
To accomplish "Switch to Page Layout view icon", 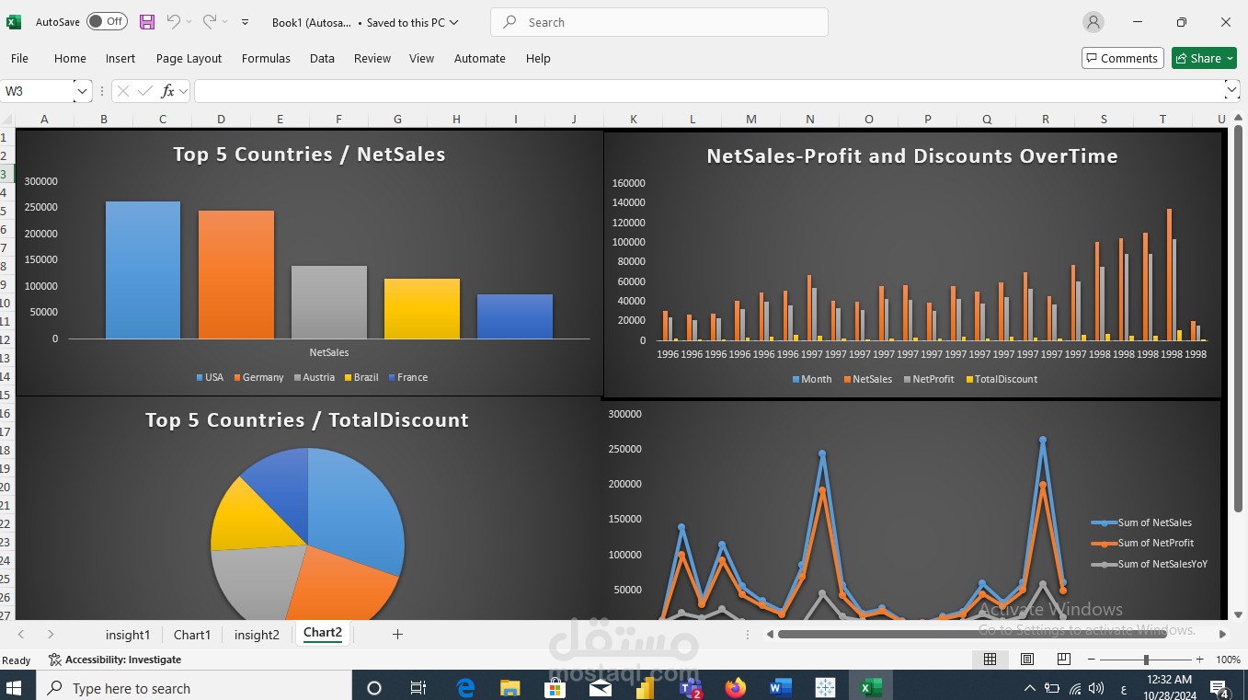I will pyautogui.click(x=1027, y=660).
